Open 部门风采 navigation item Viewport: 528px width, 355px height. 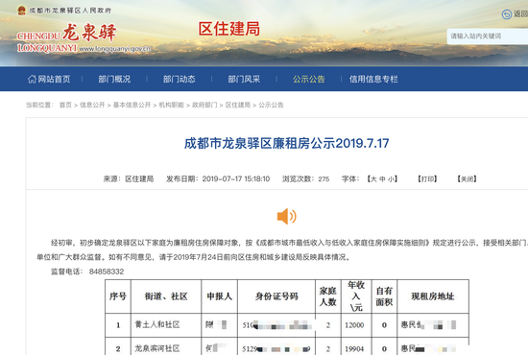[x=244, y=79]
